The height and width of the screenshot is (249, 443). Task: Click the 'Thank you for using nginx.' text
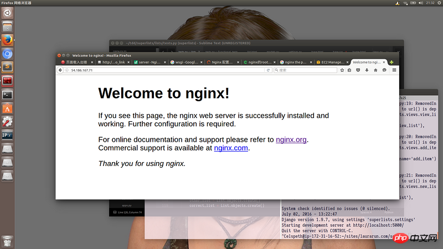tap(142, 163)
